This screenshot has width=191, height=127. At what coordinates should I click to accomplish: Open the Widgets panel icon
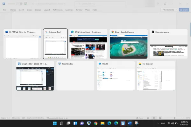tap(75, 124)
